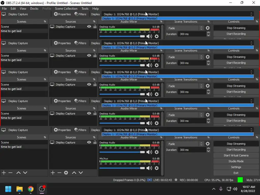Open the Windows Start menu

[8, 189]
